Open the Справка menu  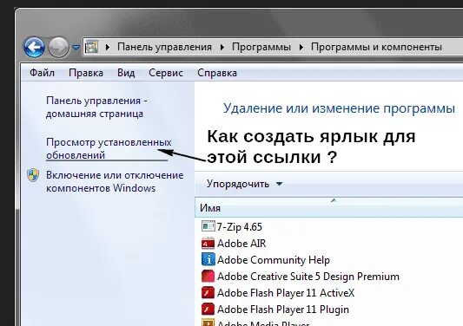click(217, 73)
